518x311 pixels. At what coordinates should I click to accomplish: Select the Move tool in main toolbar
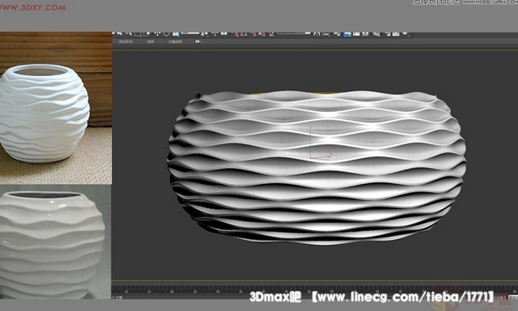(x=157, y=33)
